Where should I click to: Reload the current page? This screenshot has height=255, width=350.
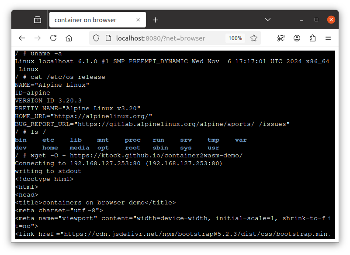pos(53,38)
